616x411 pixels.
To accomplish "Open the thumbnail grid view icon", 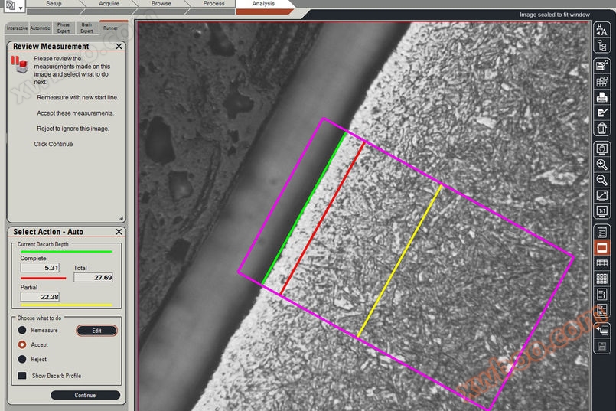I will pyautogui.click(x=602, y=279).
